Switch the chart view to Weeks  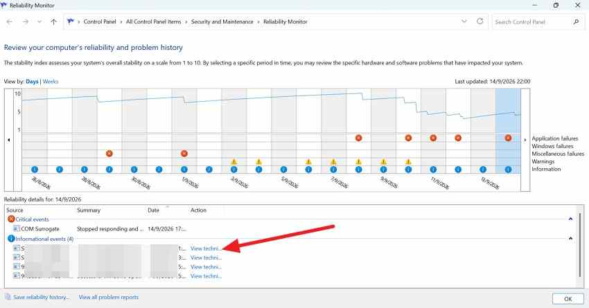pos(51,82)
